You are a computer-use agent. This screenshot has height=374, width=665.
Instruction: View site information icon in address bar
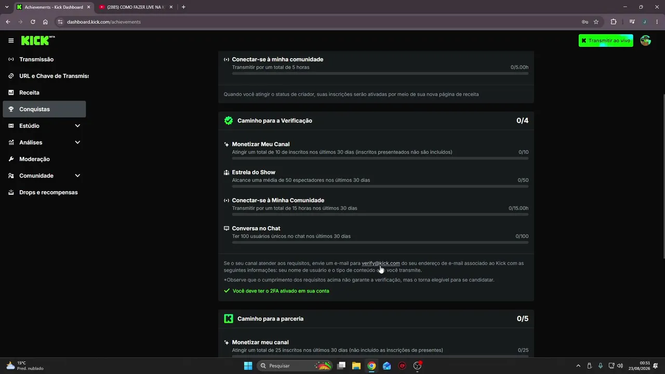pyautogui.click(x=60, y=22)
